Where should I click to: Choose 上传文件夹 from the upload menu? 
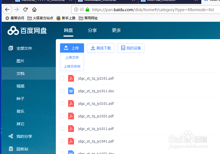(x=72, y=66)
